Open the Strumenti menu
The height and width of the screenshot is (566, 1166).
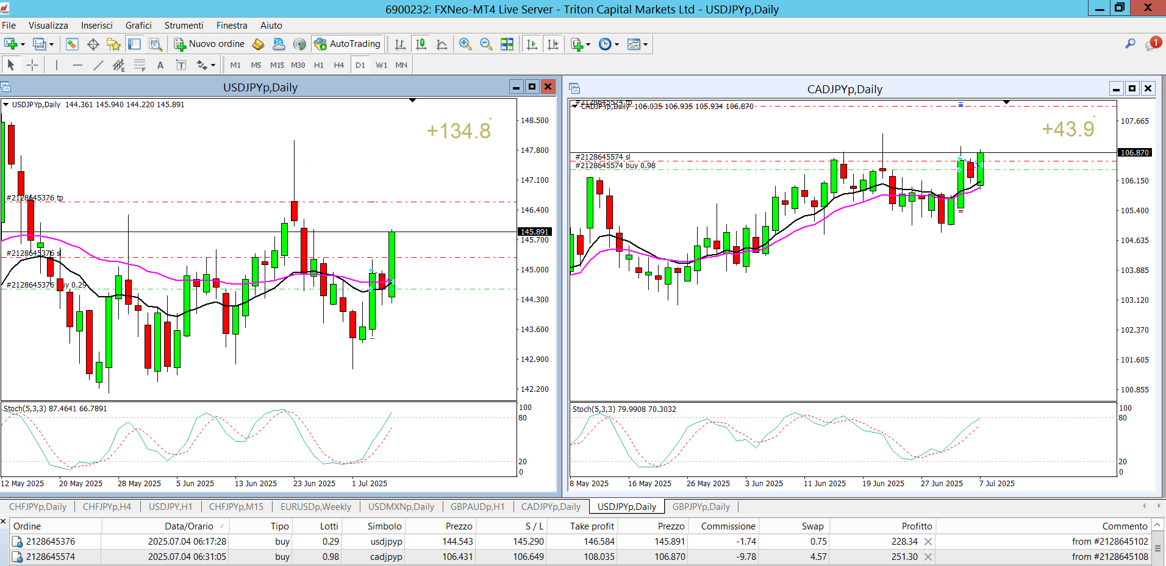tap(184, 26)
